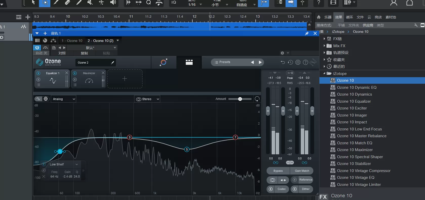Select the Mute tool in toolbar
Image resolution: width=425 pixels, height=200 pixels.
90,3
